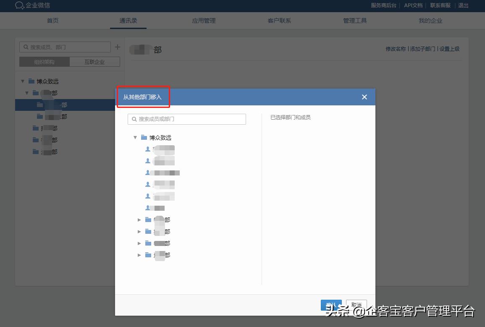Close the 从其他部门移入 dialog via the X icon

pos(364,97)
